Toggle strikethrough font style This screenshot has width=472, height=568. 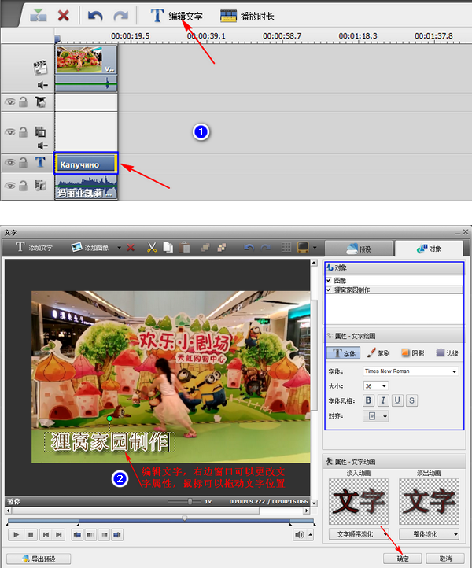(x=412, y=400)
